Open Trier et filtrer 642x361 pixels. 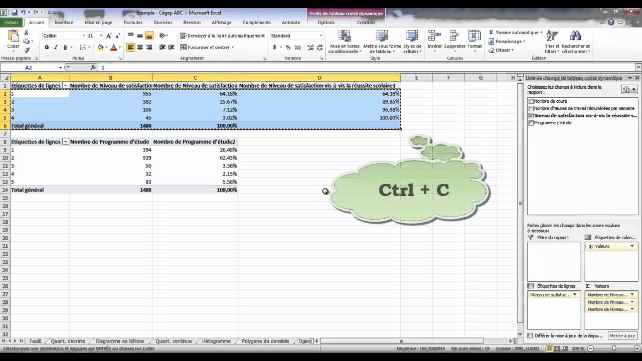[552, 42]
